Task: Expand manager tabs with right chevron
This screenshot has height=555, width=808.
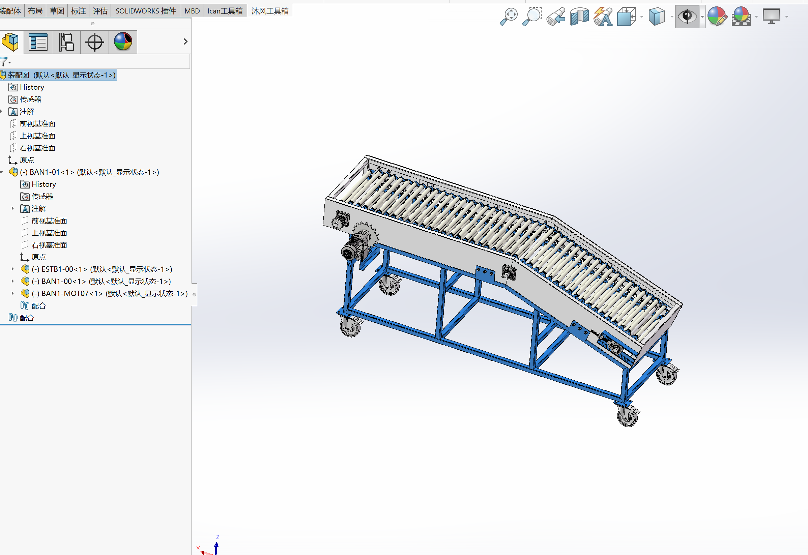Action: (185, 42)
